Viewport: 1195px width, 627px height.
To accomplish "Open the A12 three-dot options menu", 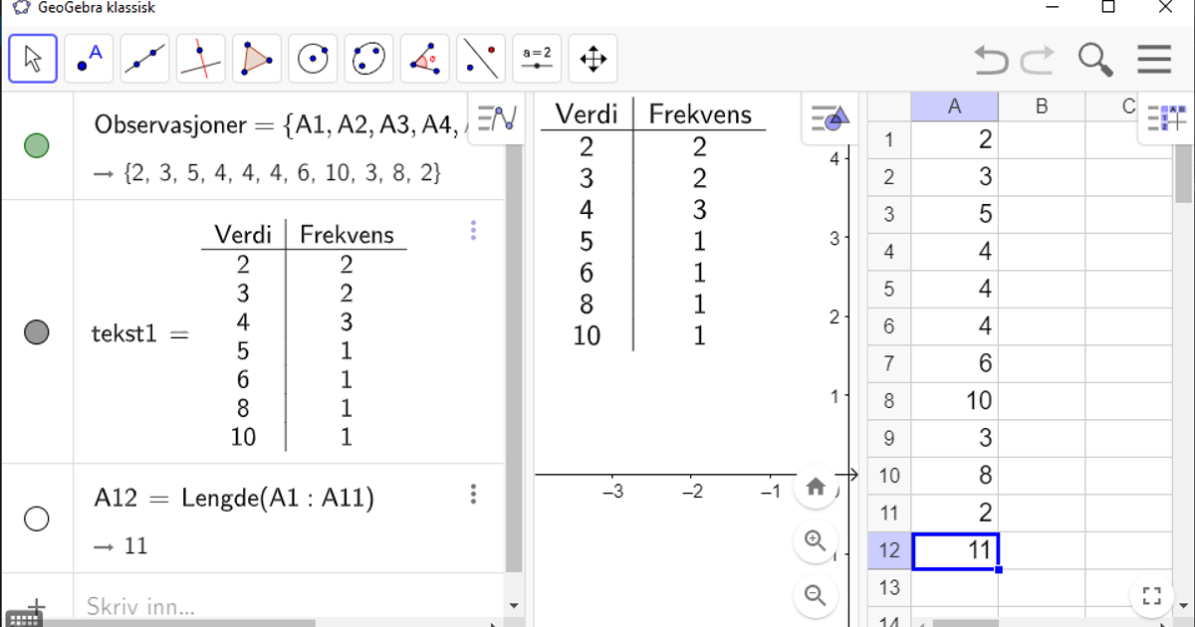I will 473,494.
